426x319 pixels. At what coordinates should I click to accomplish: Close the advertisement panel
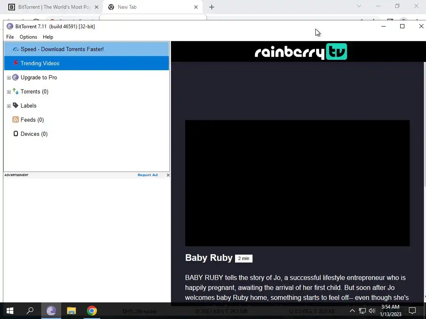pyautogui.click(x=168, y=175)
